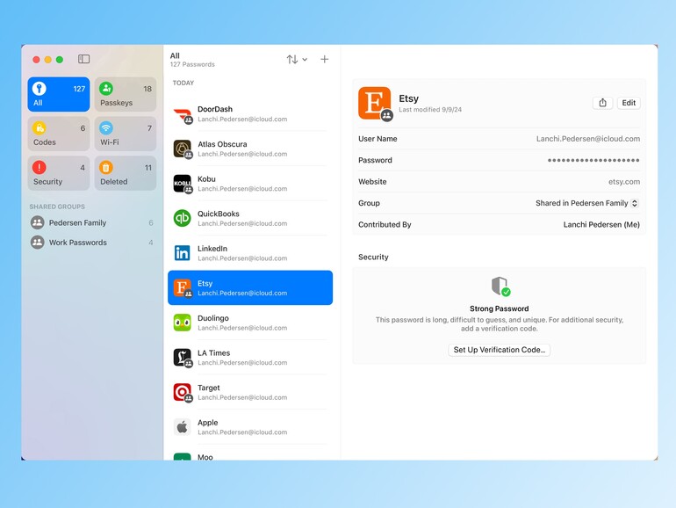Image resolution: width=676 pixels, height=508 pixels.
Task: Click the Strong Password shield icon
Action: pos(500,287)
